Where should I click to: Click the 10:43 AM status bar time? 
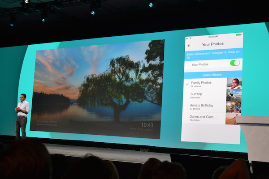coord(213,36)
